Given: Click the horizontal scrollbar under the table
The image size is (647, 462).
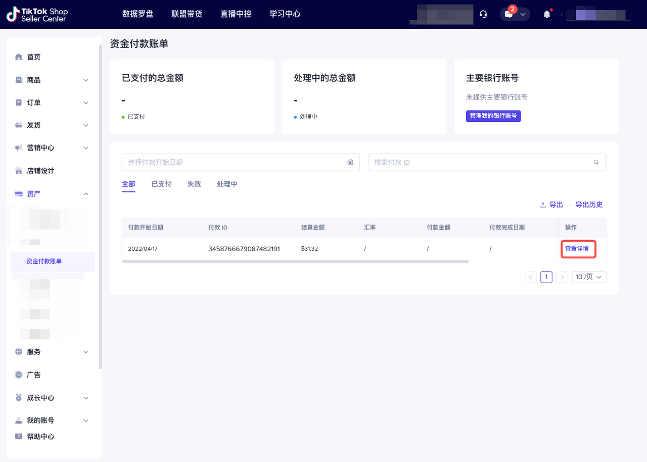Looking at the screenshot, I should pyautogui.click(x=295, y=261).
